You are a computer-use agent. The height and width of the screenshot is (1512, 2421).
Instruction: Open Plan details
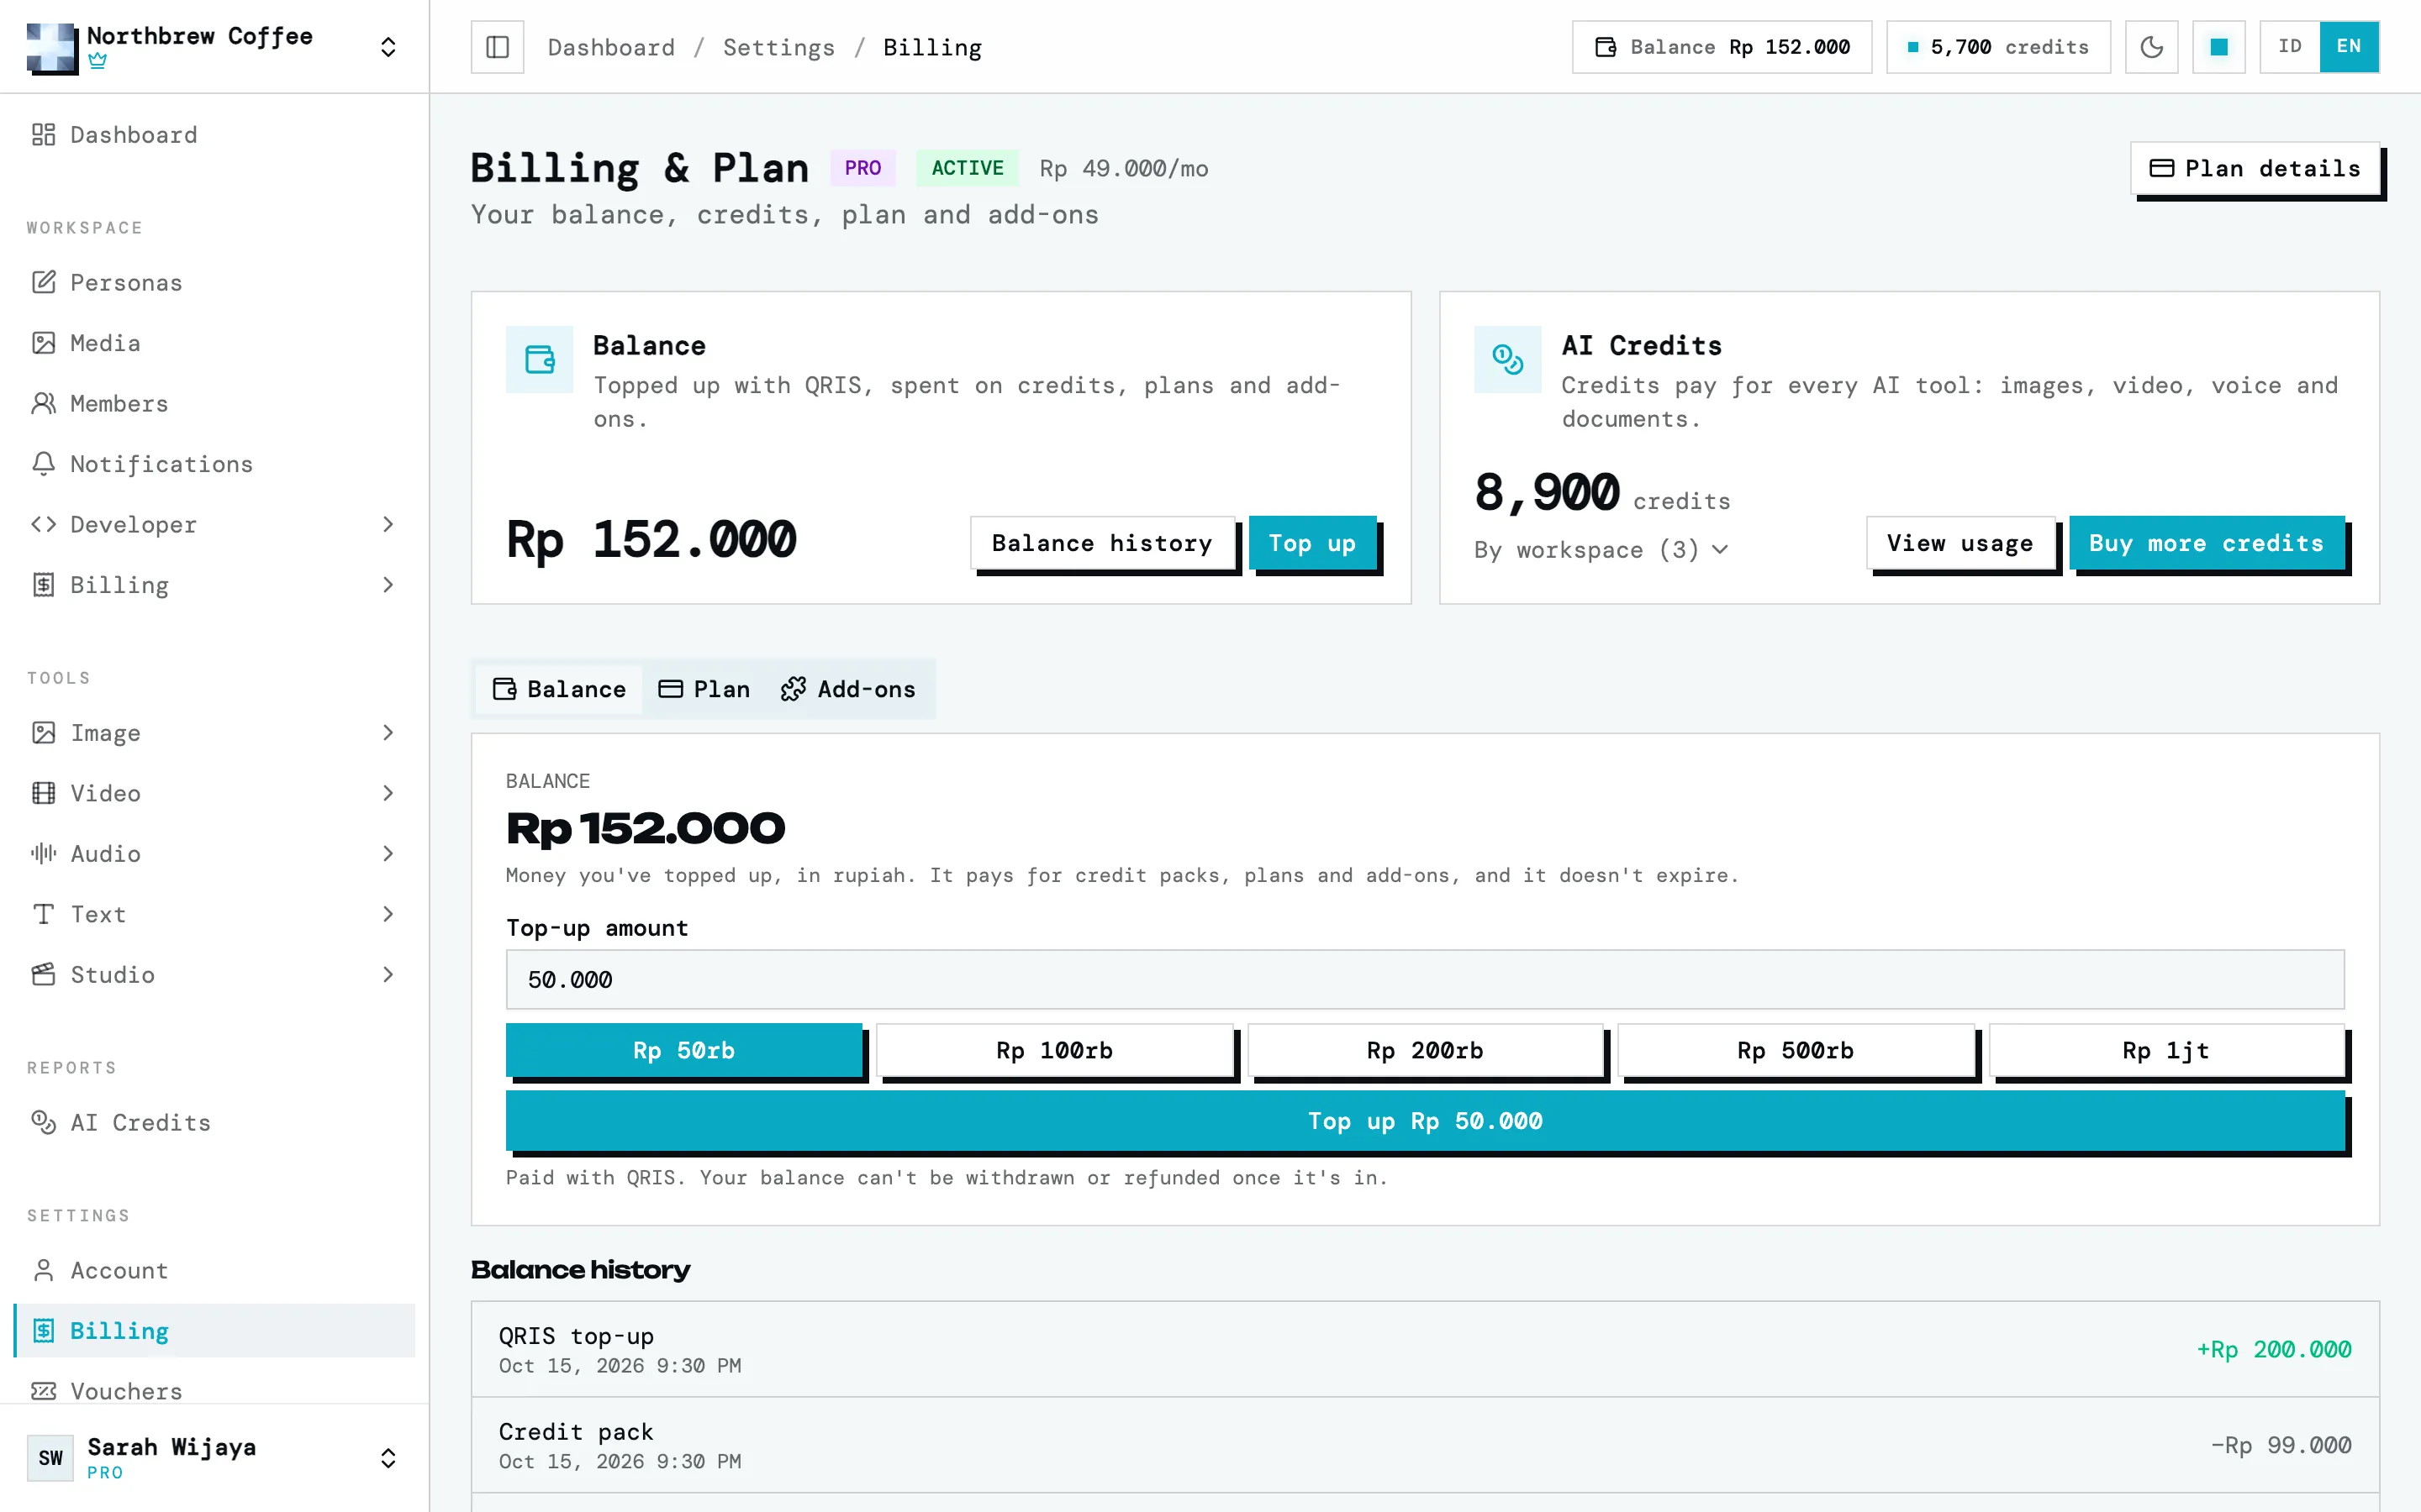(x=2255, y=168)
